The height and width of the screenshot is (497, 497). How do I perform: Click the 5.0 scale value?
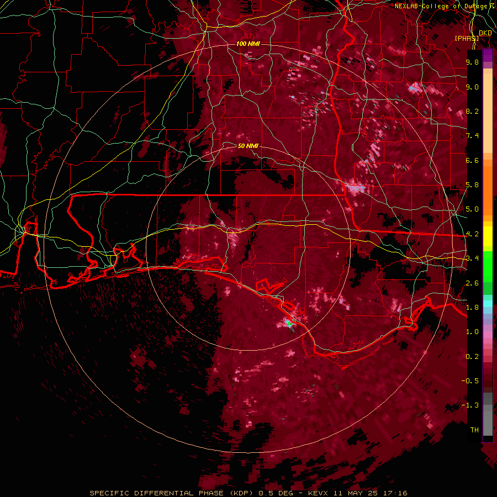(472, 209)
